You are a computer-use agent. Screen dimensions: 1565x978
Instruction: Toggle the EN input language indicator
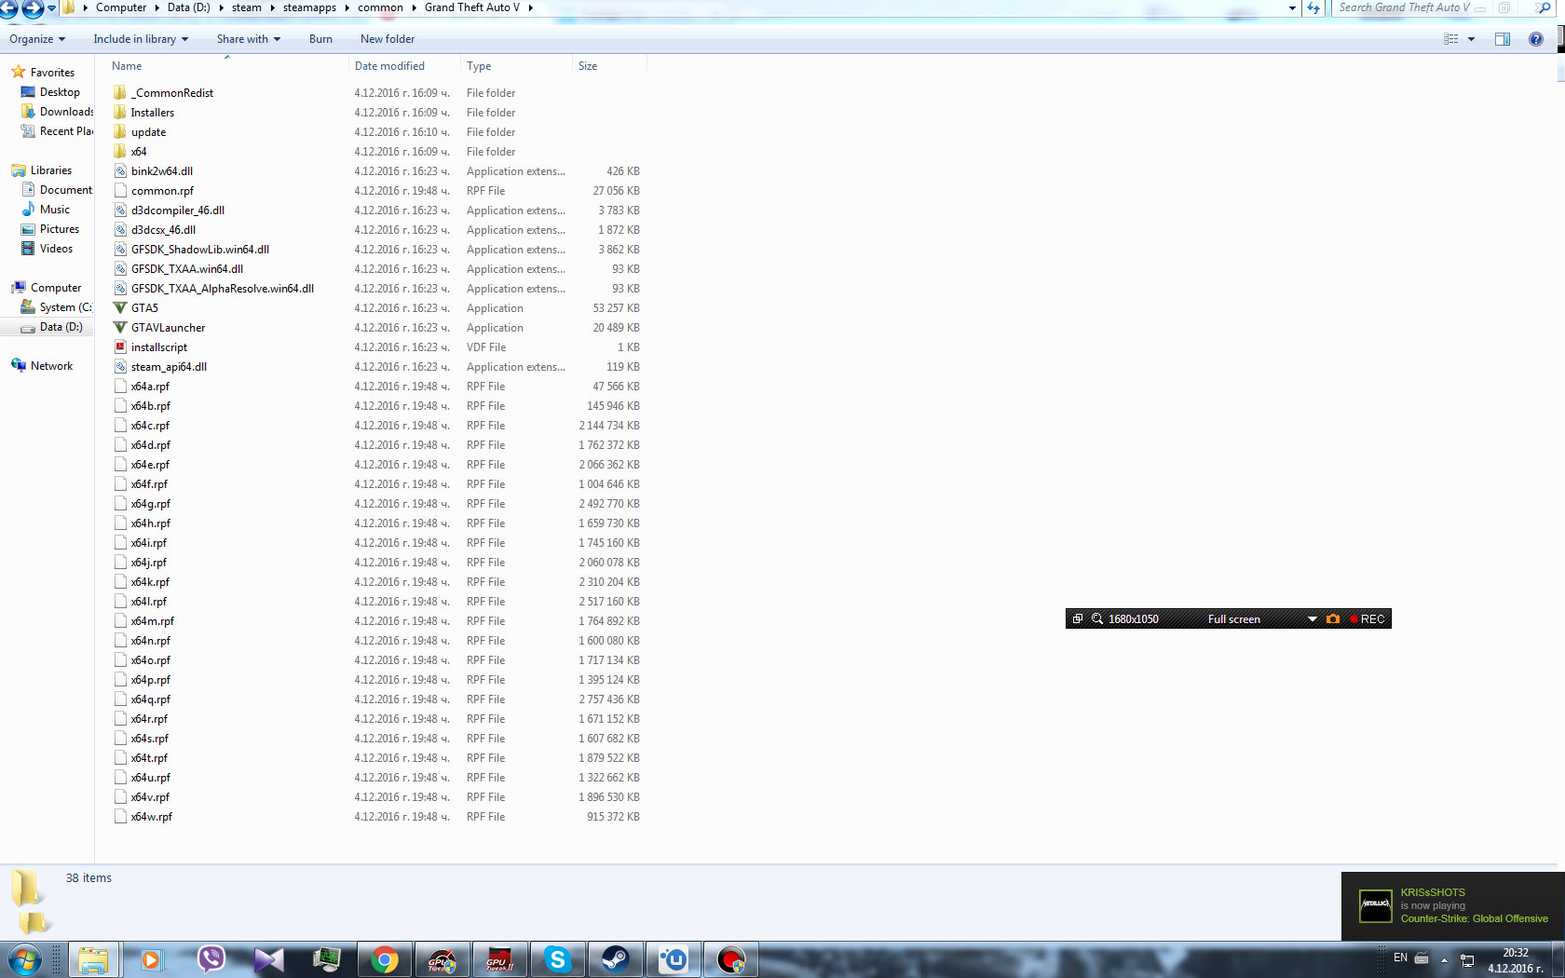point(1400,958)
